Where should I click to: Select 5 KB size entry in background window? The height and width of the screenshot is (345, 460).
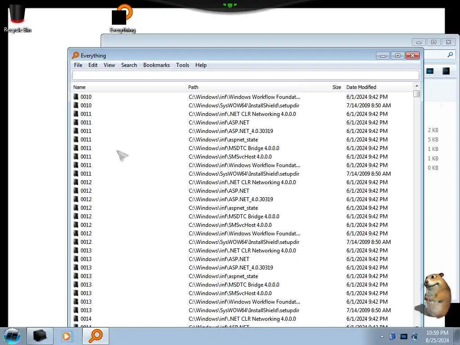pyautogui.click(x=433, y=139)
